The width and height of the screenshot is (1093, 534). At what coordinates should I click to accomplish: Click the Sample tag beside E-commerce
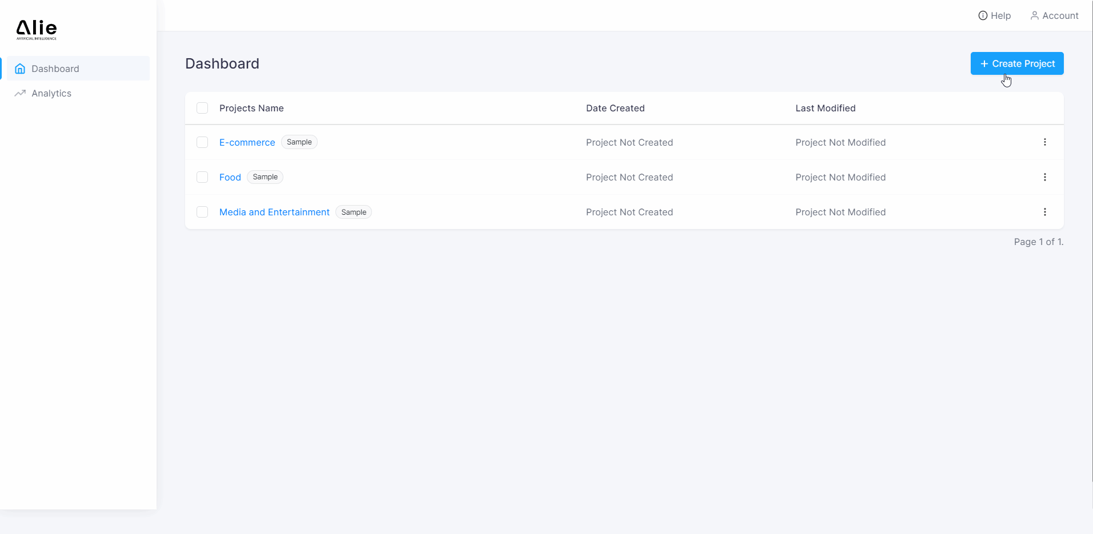pos(299,142)
